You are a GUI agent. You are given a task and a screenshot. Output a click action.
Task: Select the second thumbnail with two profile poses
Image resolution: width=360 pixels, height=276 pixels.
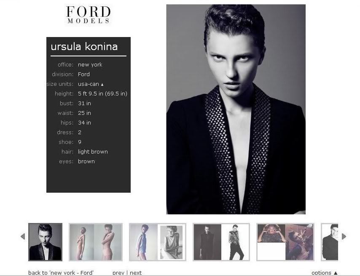click(96, 242)
